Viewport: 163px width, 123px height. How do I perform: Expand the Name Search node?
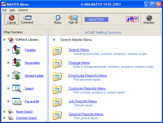pyautogui.click(x=4, y=112)
